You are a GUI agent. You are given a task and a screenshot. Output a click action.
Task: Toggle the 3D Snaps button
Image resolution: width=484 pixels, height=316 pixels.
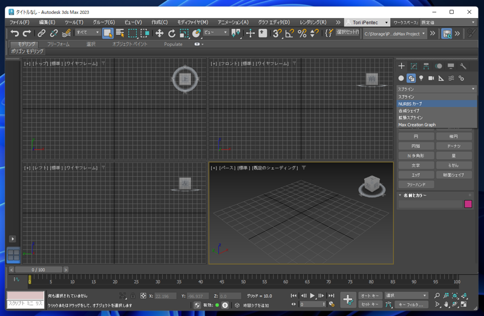[x=277, y=33]
